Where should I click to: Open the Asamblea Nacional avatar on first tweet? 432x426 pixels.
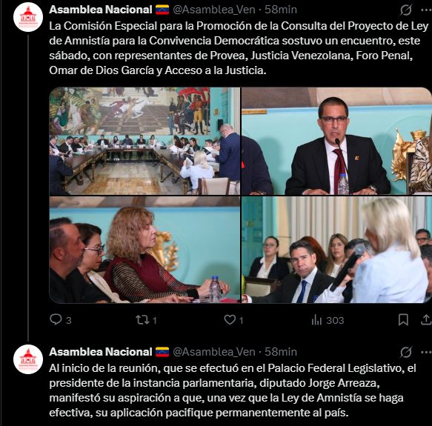pyautogui.click(x=28, y=17)
